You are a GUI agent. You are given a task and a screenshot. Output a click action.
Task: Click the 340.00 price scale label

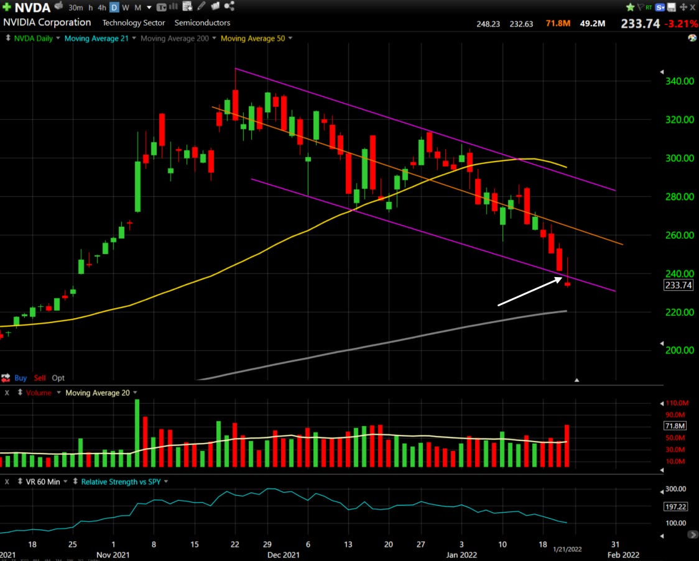pyautogui.click(x=679, y=81)
